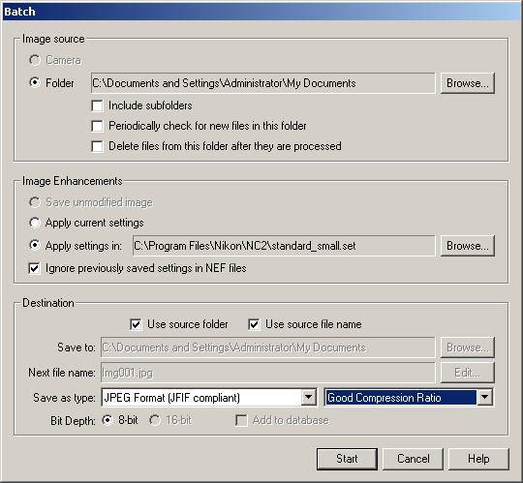
Task: Uncheck Ignore previously saved settings in NEF files
Action: [x=34, y=268]
